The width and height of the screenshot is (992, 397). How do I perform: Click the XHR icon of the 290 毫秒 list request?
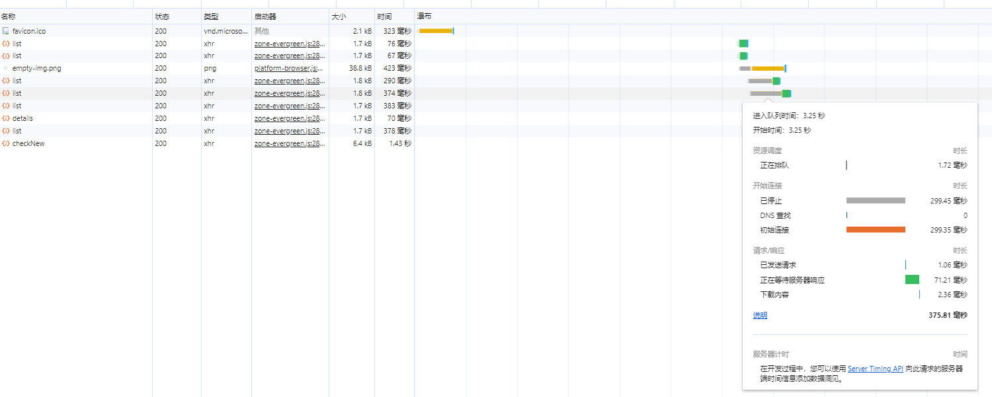coord(6,81)
